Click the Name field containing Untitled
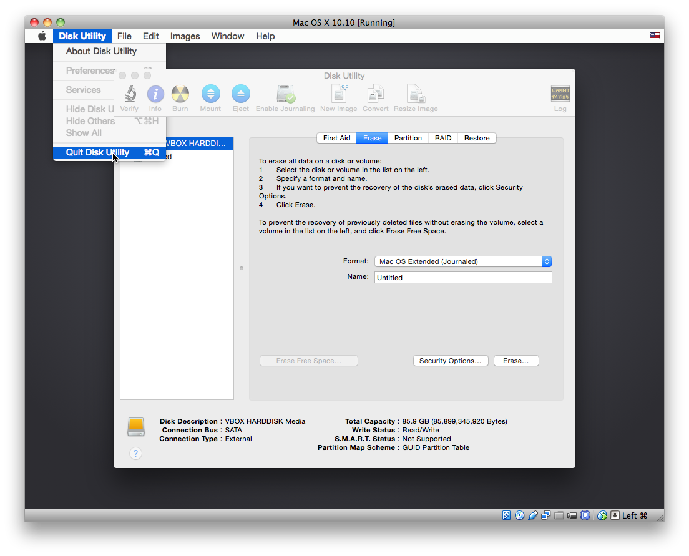The height and width of the screenshot is (556, 689). pyautogui.click(x=463, y=277)
